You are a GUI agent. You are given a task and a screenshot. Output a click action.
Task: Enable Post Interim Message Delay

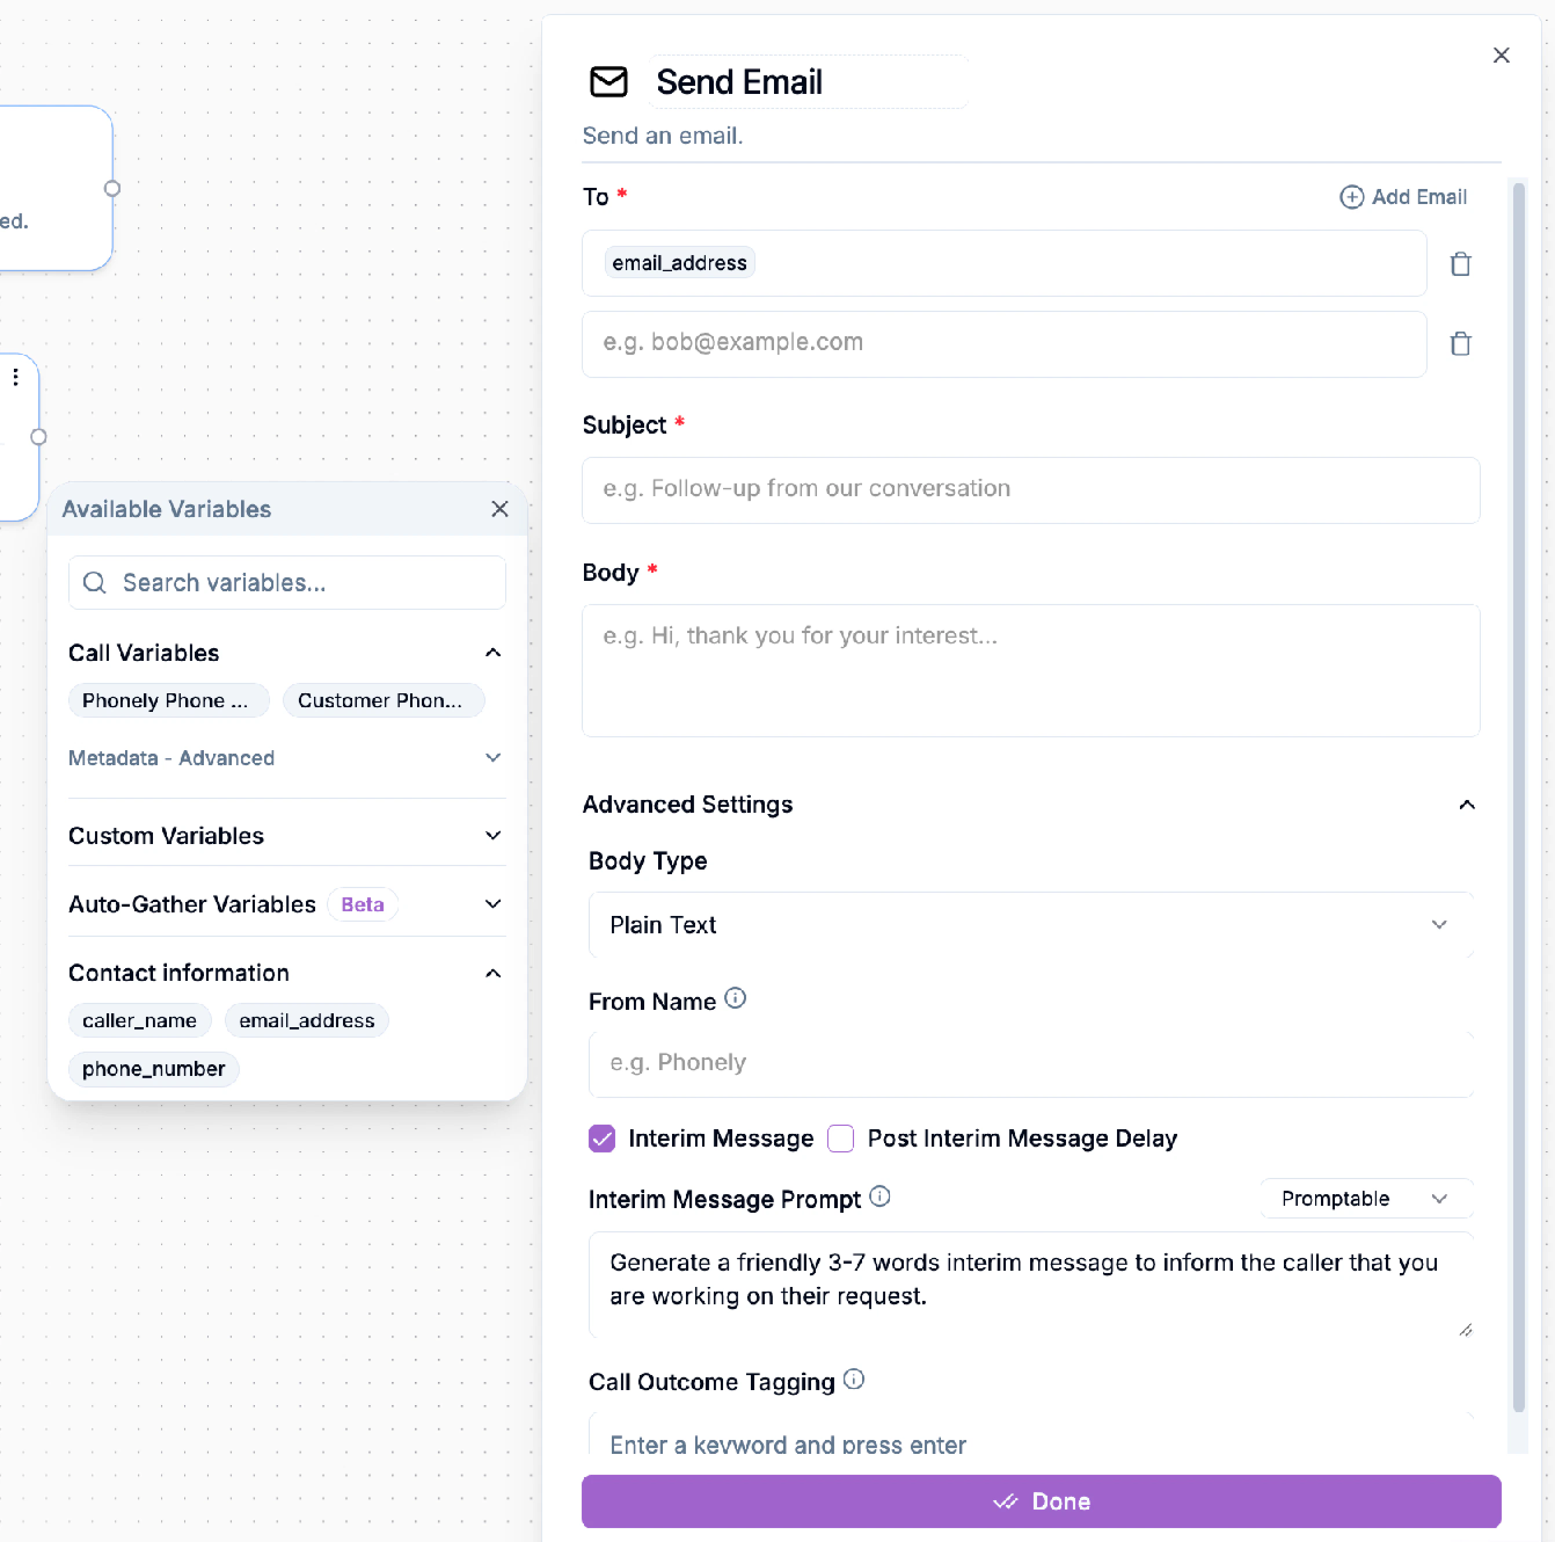840,1139
